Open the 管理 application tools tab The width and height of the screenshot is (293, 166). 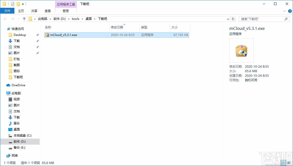(x=65, y=11)
